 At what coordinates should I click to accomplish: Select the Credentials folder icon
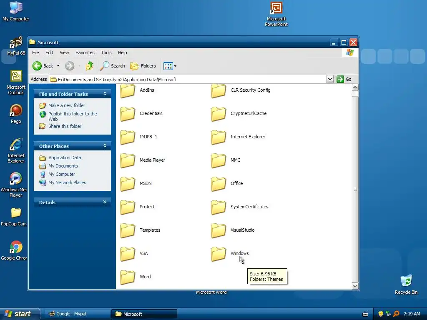[128, 114]
